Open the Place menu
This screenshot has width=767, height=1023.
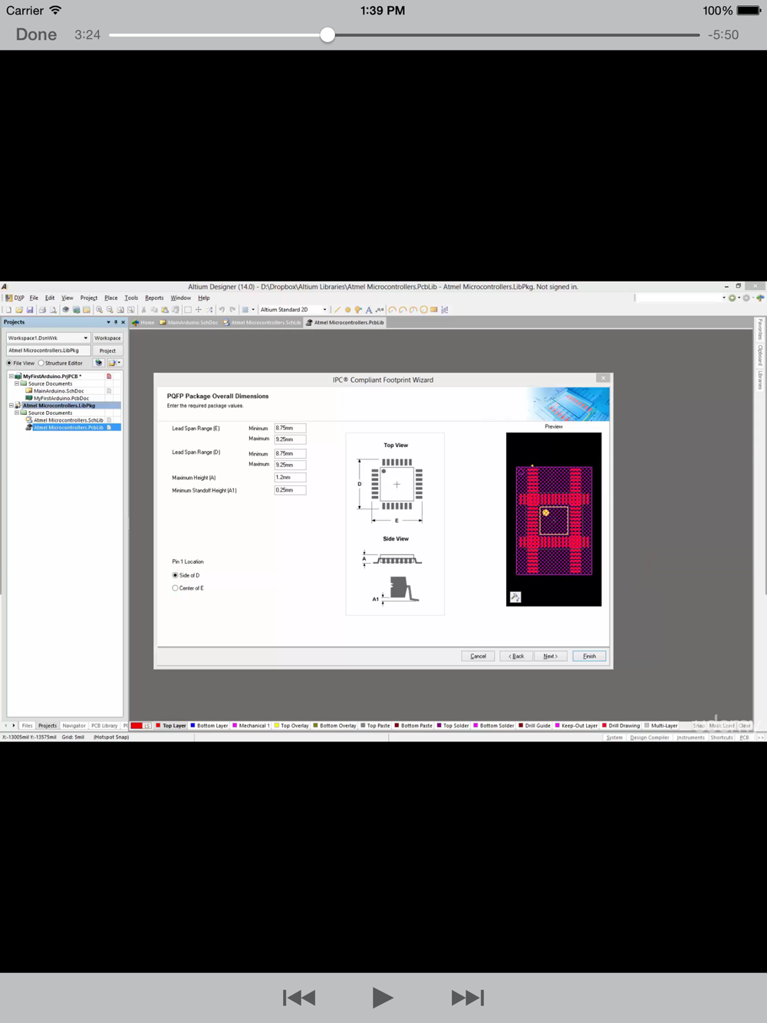(x=111, y=298)
